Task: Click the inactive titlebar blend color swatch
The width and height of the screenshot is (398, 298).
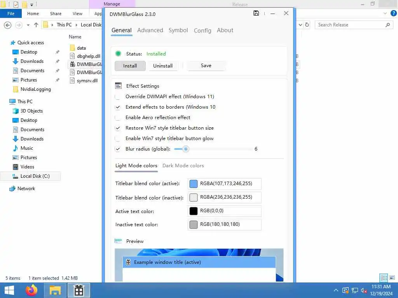Action: click(194, 198)
